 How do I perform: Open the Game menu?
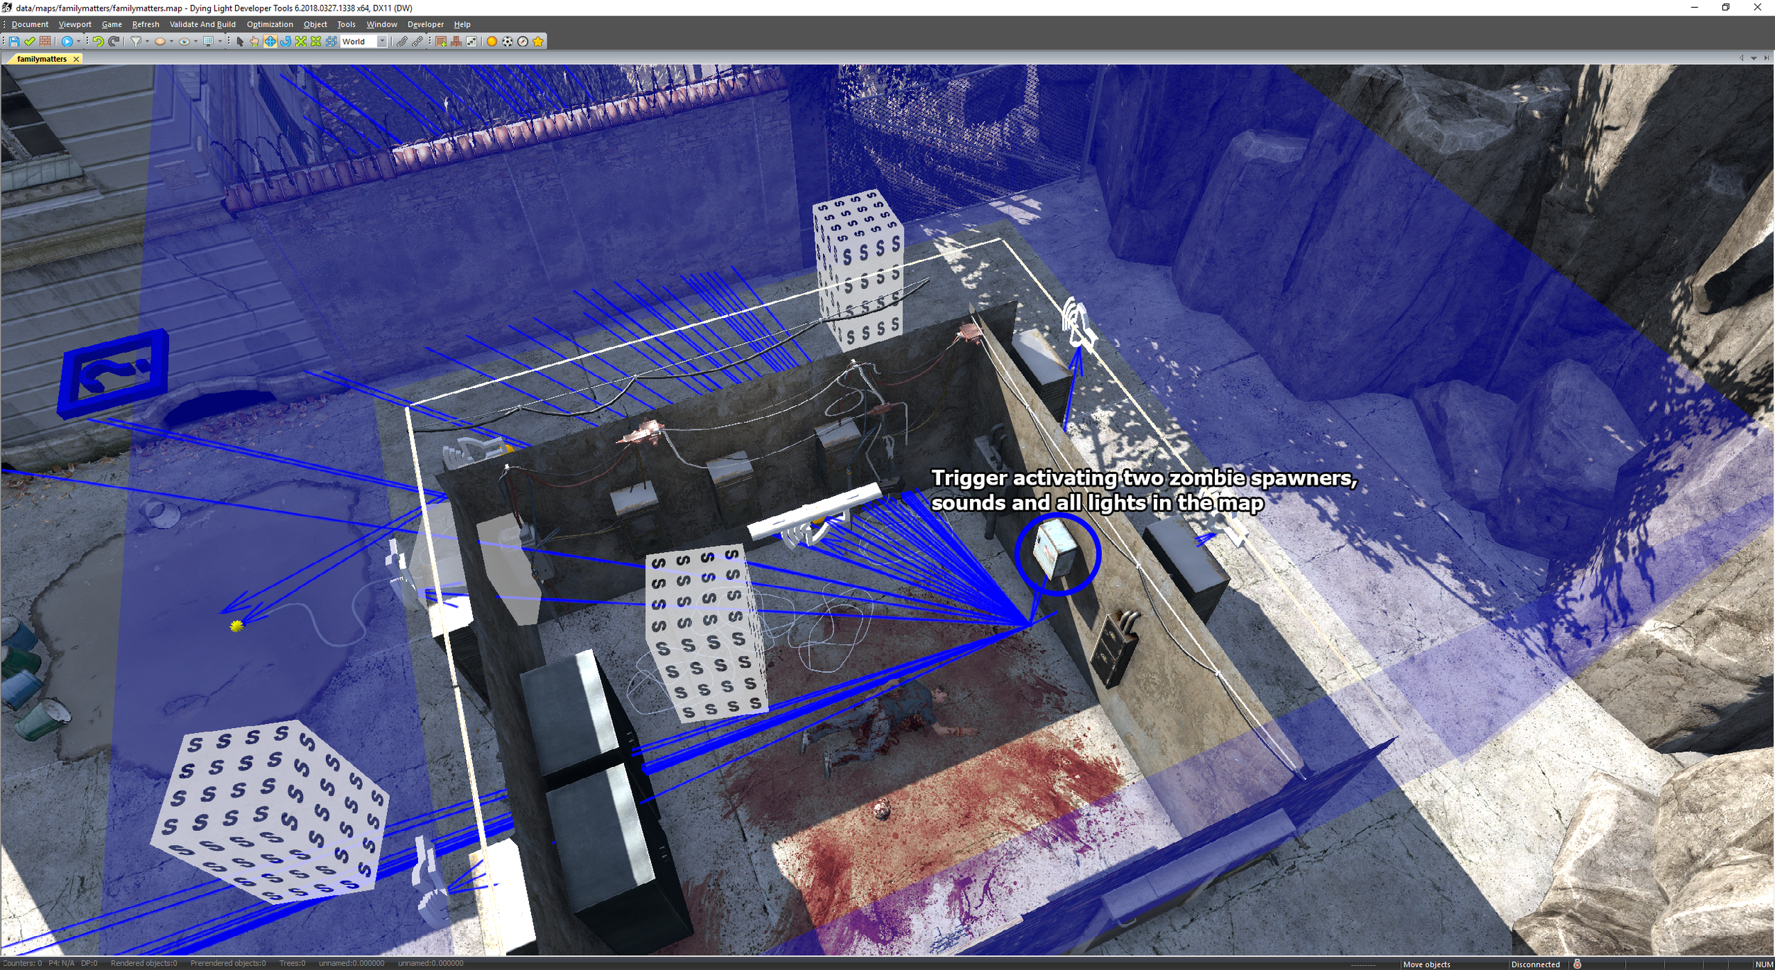[x=111, y=24]
